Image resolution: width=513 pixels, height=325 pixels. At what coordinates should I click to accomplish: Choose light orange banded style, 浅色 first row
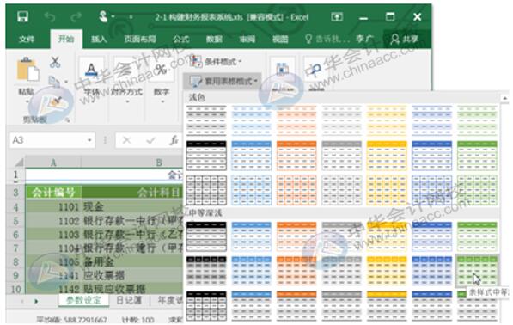pos(296,120)
